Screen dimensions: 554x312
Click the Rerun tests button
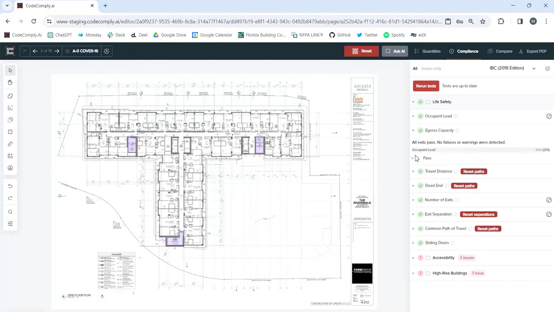coord(426,86)
